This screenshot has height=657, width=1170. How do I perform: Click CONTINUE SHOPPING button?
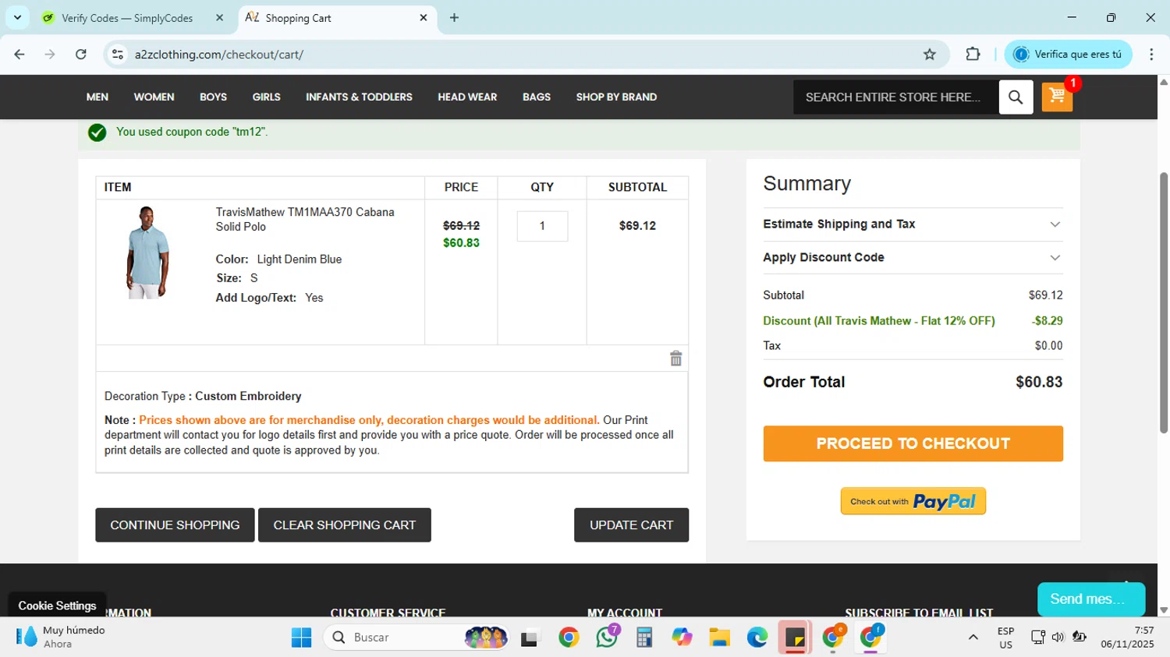coord(175,525)
